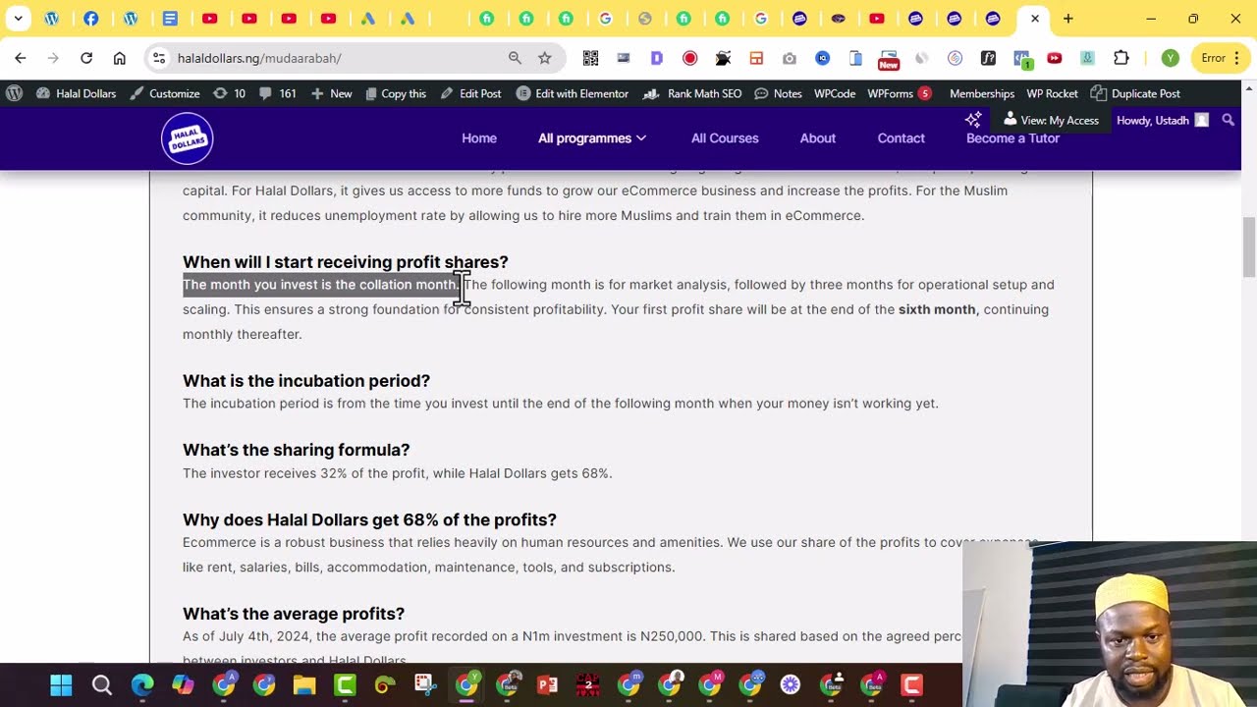Open Windows taskbar search

coord(102,684)
